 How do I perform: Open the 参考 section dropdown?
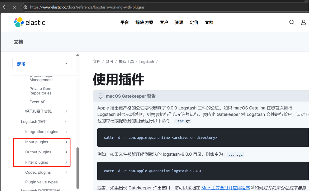pyautogui.click(x=42, y=63)
